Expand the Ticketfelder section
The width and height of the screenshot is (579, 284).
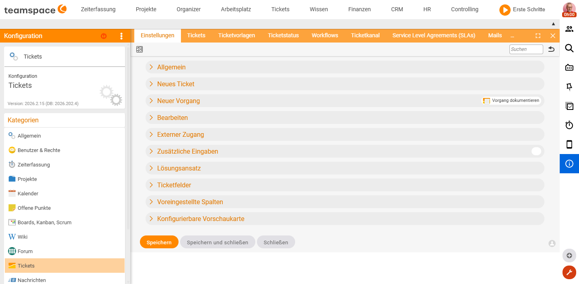345,185
